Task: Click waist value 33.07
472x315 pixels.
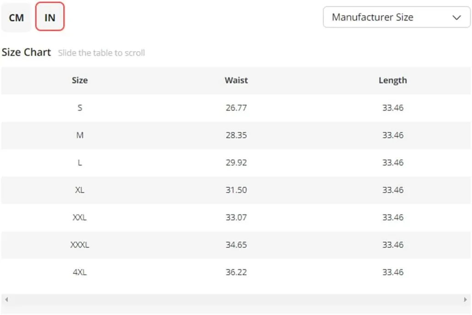Action: pyautogui.click(x=236, y=218)
